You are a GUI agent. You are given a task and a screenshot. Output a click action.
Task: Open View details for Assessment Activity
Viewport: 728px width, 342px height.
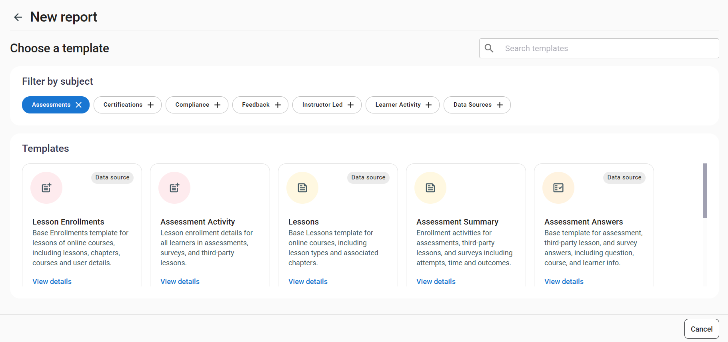[x=180, y=281]
